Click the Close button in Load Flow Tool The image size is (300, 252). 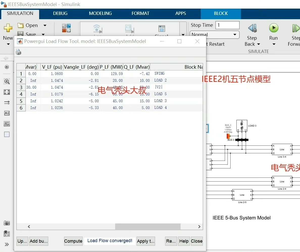[x=197, y=241]
